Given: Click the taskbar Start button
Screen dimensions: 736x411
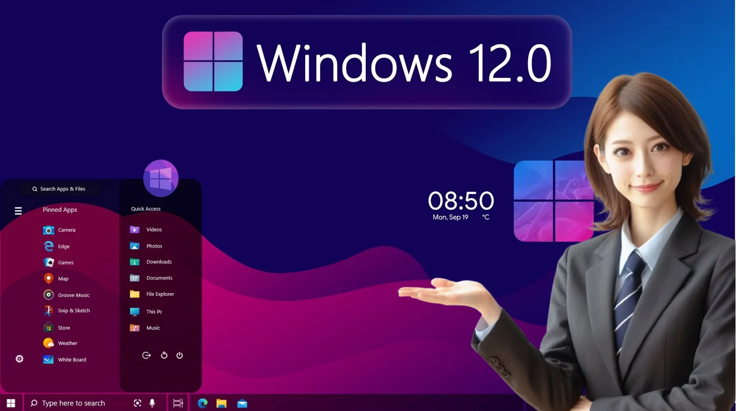Looking at the screenshot, I should point(11,403).
